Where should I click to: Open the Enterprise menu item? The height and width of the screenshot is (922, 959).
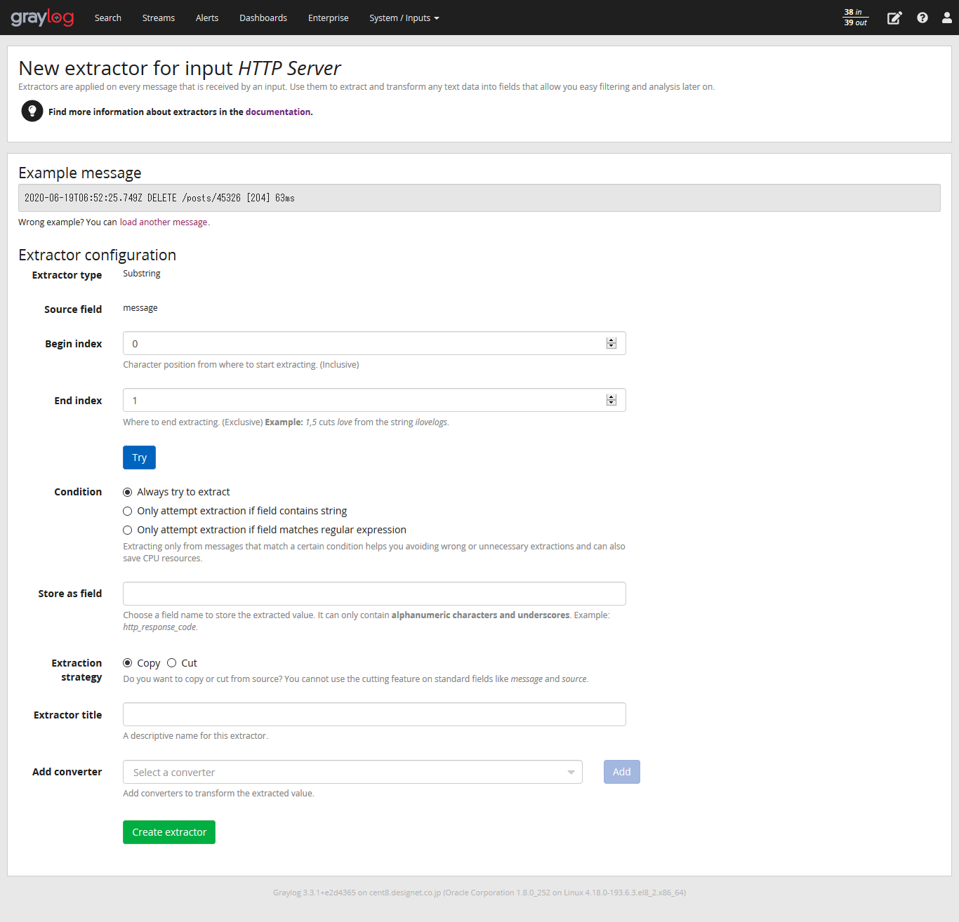pyautogui.click(x=328, y=18)
